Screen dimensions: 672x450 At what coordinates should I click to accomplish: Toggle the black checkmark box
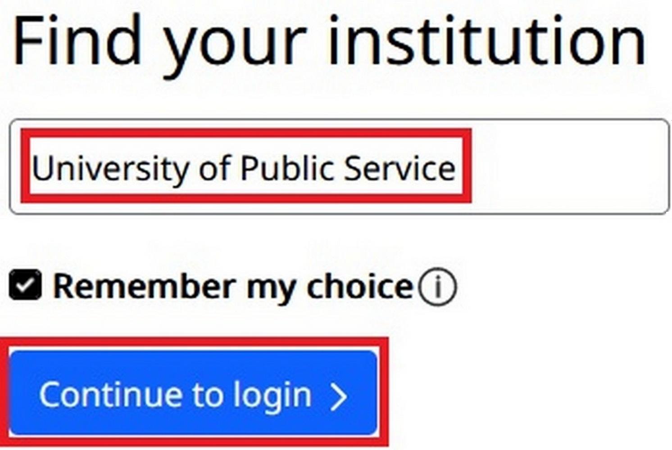(x=25, y=285)
